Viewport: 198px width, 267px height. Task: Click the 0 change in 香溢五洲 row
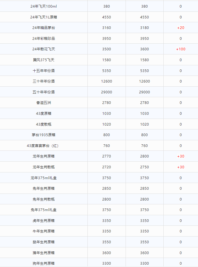pyautogui.click(x=181, y=103)
